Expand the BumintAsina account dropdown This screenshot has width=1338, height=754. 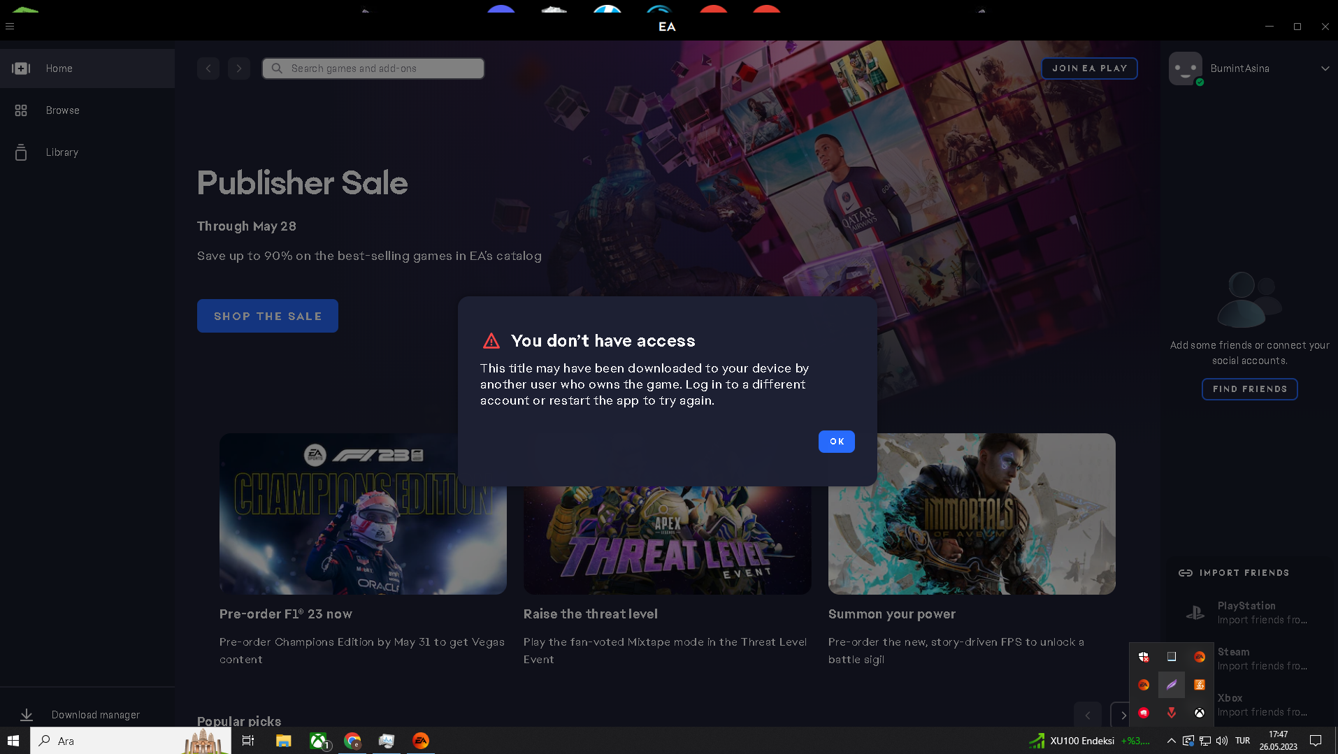(1325, 68)
